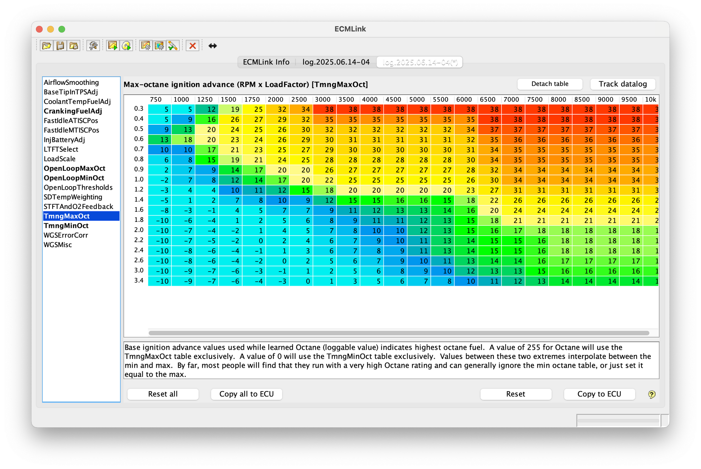The image size is (701, 469).
Task: Switch to the log.2025.06.14-04 tab
Action: (336, 62)
